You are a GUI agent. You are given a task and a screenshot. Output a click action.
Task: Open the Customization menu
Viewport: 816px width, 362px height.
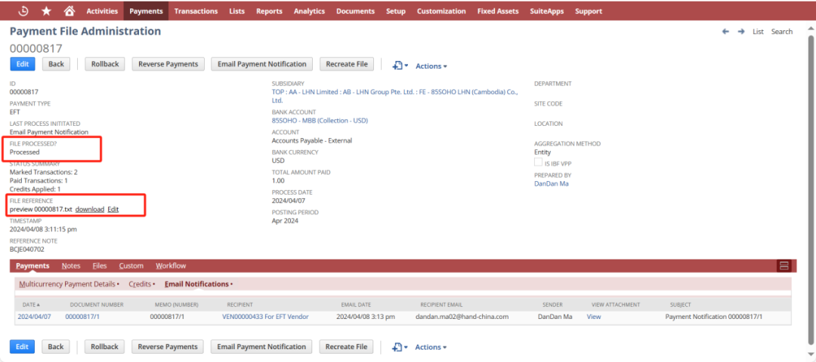pyautogui.click(x=441, y=11)
